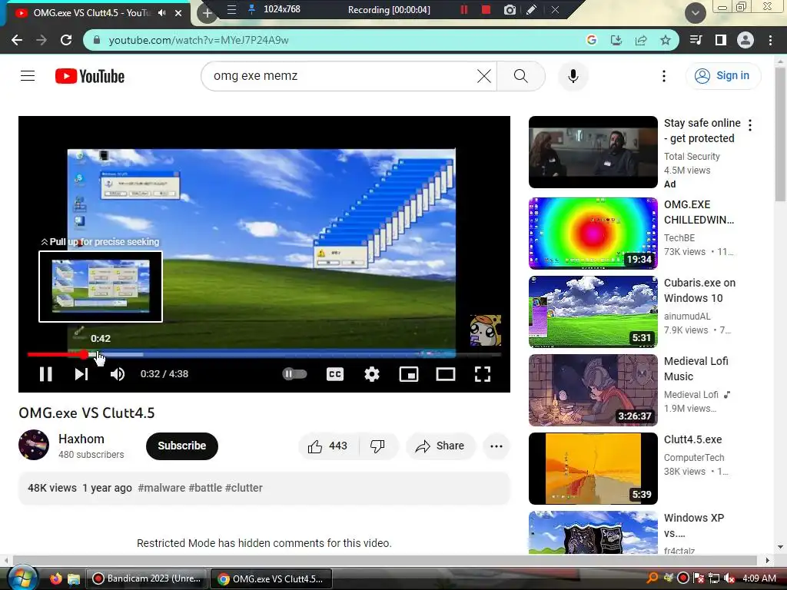Like the video with 443 likes
Screen dimensions: 787x590
tap(327, 446)
